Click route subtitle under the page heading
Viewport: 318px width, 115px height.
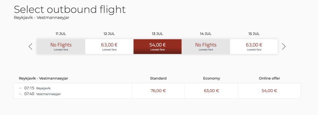[42, 18]
